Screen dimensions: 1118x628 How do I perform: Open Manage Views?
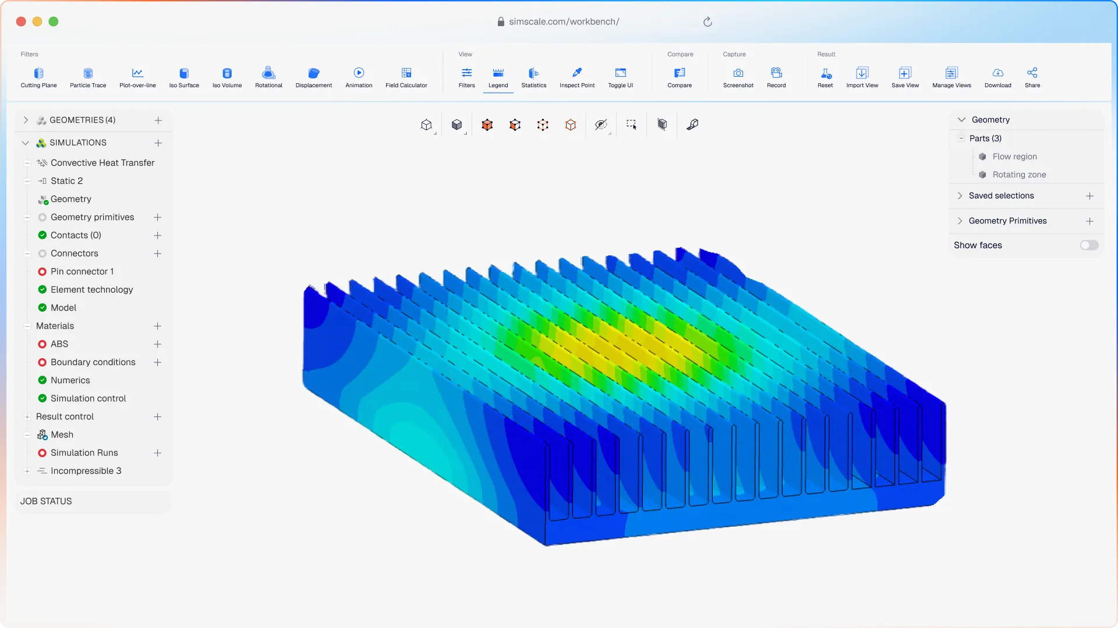951,77
